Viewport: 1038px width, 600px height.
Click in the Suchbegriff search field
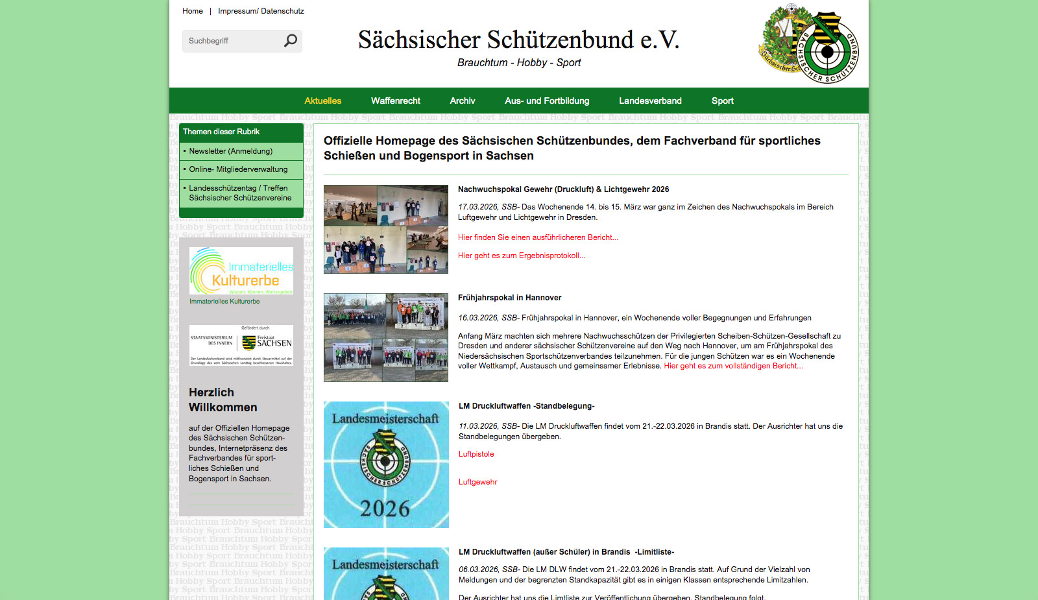(x=232, y=41)
